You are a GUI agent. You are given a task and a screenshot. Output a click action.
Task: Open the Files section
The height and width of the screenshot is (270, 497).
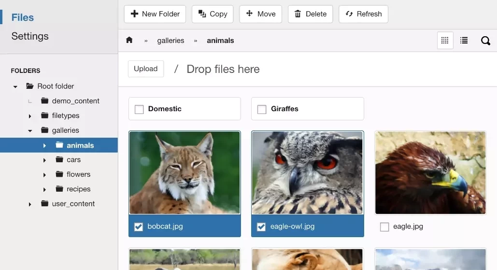coord(23,17)
